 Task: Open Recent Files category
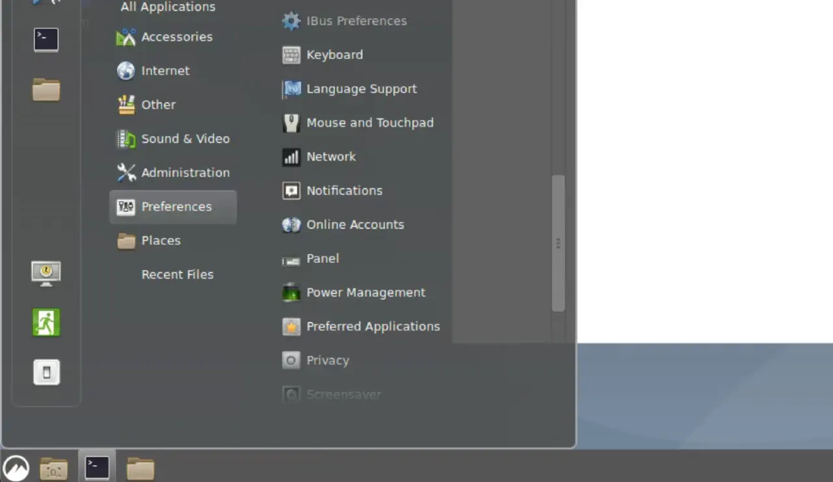[x=177, y=274]
